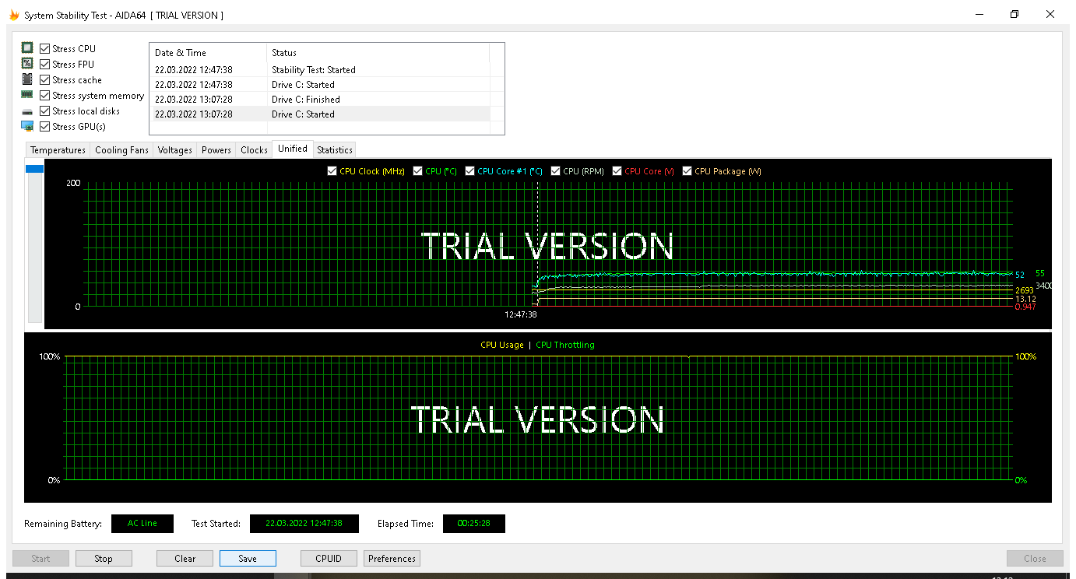Click the Stress system memory RAM icon
The width and height of the screenshot is (1076, 579).
pyautogui.click(x=27, y=95)
